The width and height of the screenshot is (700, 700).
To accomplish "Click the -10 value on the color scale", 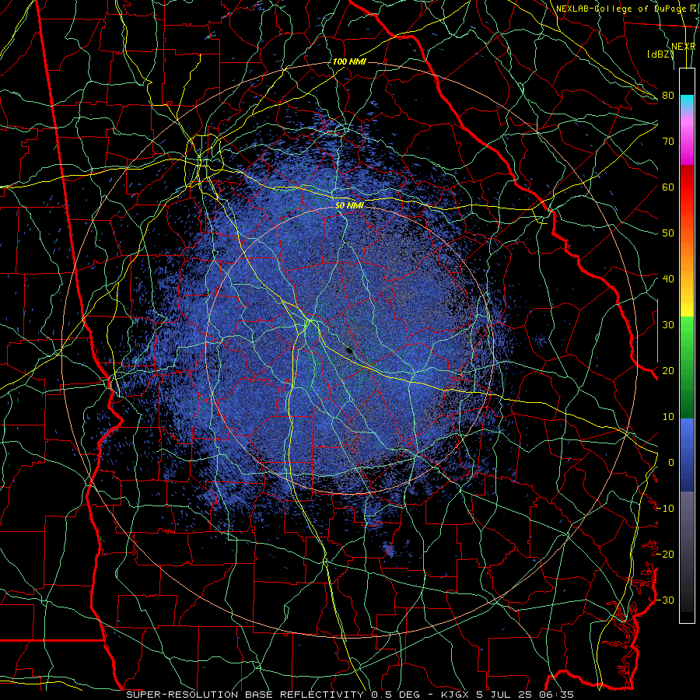I will pyautogui.click(x=665, y=508).
